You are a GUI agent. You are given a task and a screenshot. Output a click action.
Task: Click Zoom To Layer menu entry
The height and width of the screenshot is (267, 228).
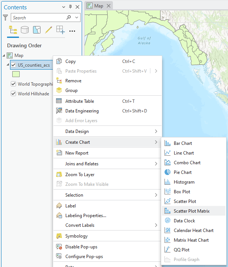(80, 175)
